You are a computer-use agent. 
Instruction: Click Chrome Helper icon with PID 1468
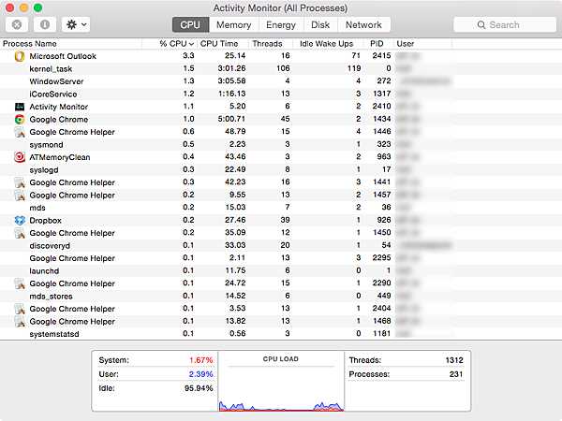pyautogui.click(x=20, y=322)
